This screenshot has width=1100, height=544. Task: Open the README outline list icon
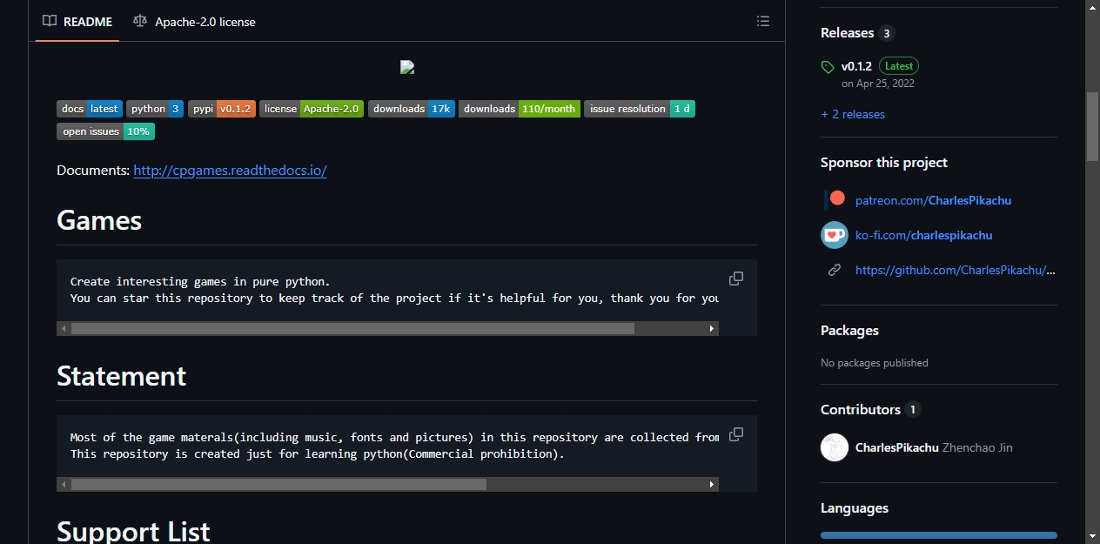click(763, 21)
